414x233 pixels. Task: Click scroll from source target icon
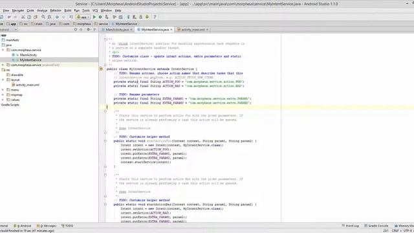tap(76, 30)
